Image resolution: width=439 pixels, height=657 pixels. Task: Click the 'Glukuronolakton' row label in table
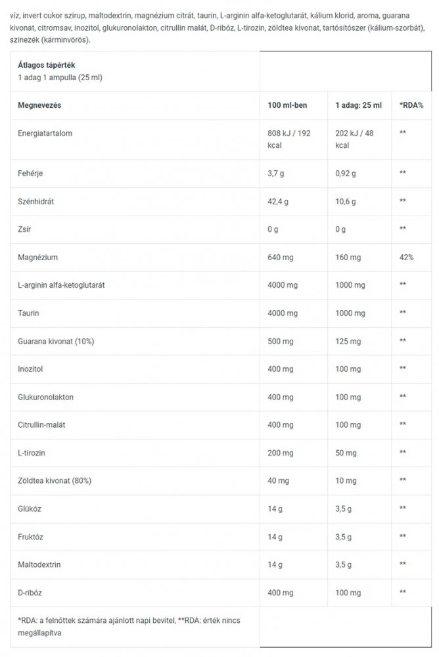click(45, 397)
